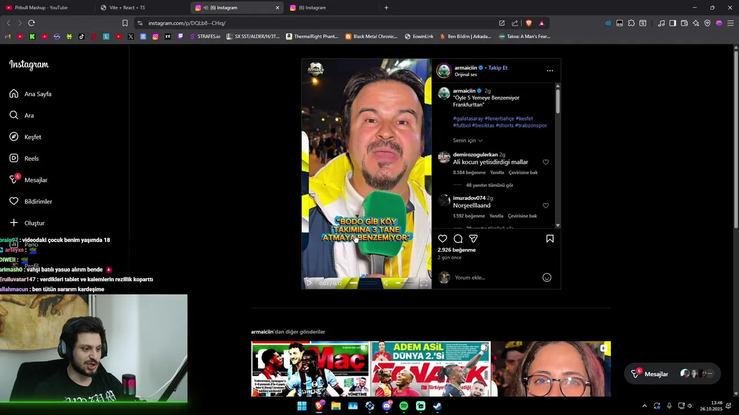Viewport: 739px width, 415px height.
Task: Like the post with the heart icon
Action: 443,239
